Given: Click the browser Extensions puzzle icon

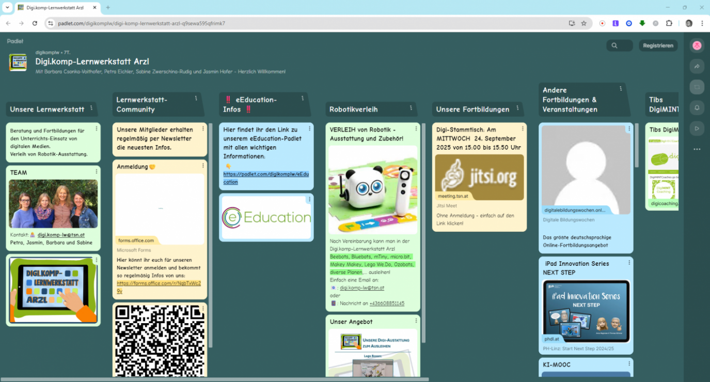Looking at the screenshot, I should (x=669, y=23).
